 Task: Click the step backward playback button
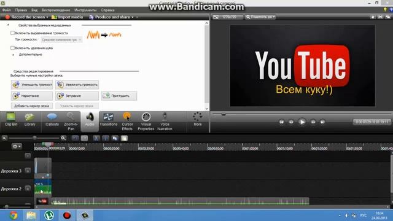(x=291, y=122)
